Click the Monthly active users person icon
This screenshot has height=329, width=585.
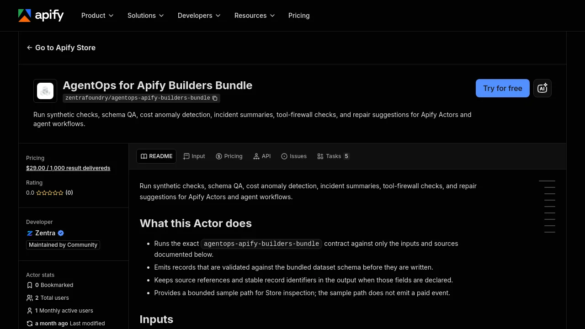pyautogui.click(x=30, y=311)
